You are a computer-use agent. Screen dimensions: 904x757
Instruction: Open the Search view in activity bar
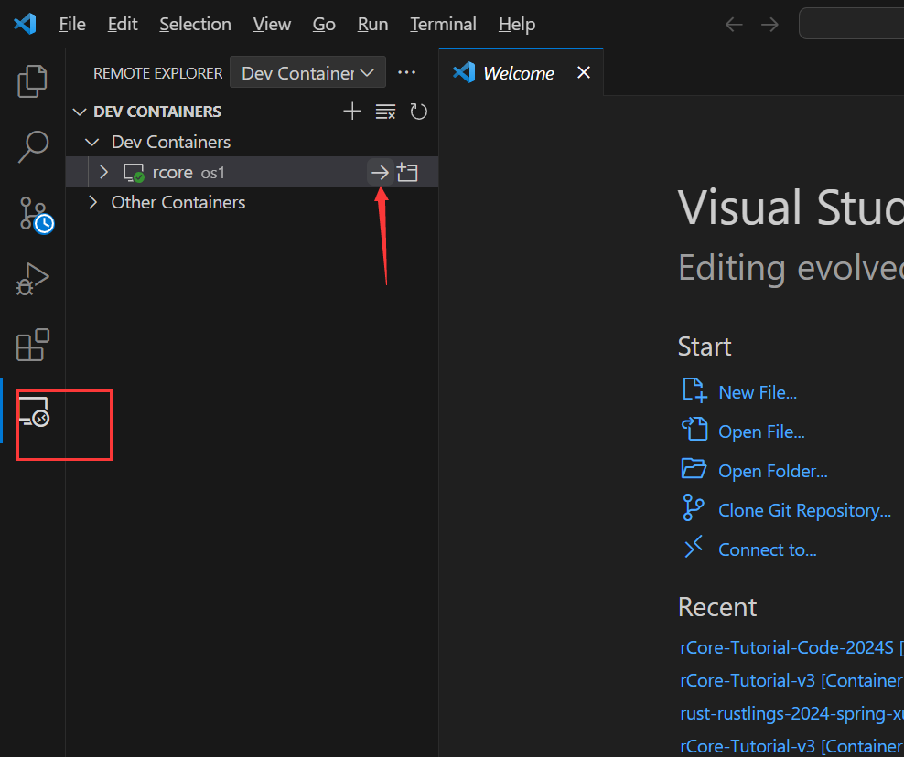pos(33,147)
